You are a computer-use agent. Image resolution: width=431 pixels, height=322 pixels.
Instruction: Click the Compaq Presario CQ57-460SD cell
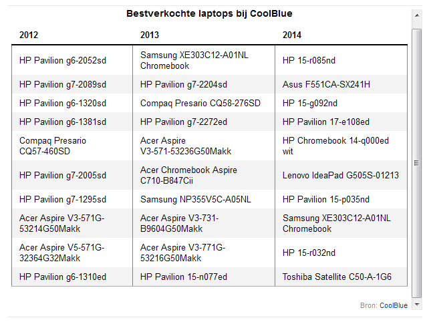click(53, 146)
